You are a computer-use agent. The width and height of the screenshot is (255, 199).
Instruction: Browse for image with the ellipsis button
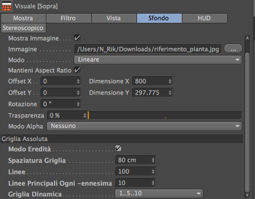click(x=233, y=49)
